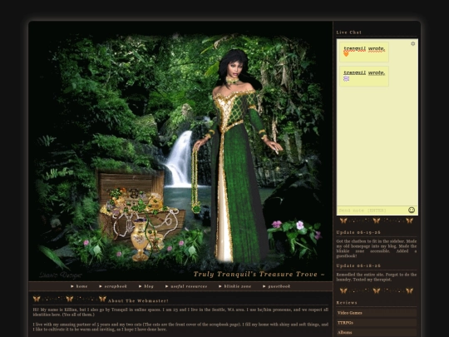Click tranquil's name in second chat message
The width and height of the screenshot is (449, 337).
click(x=354, y=72)
